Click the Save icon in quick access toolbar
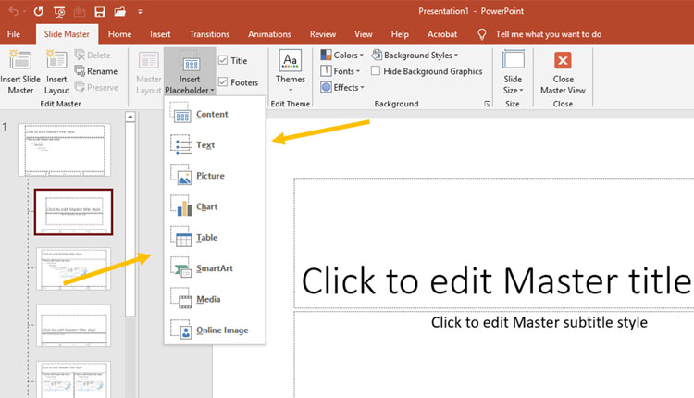The image size is (694, 398). coord(99,11)
